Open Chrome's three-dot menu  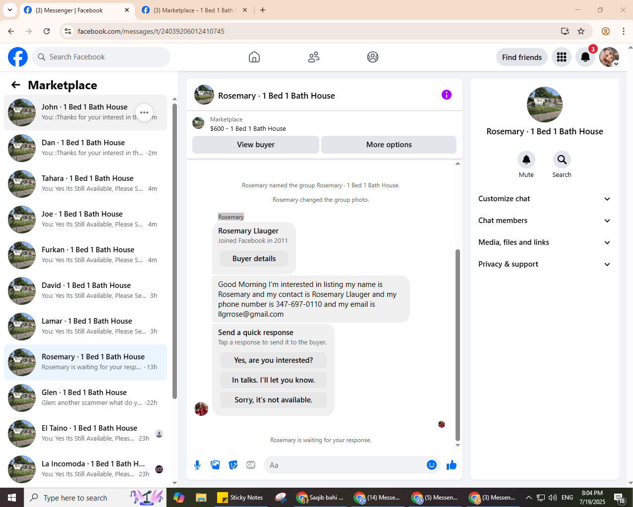coord(623,31)
